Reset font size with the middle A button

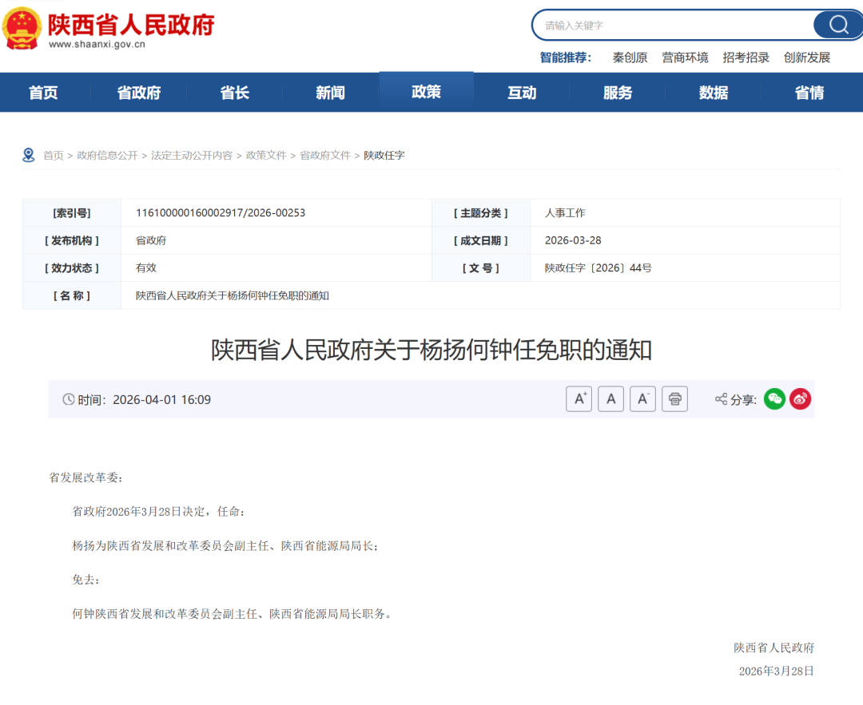coord(610,398)
